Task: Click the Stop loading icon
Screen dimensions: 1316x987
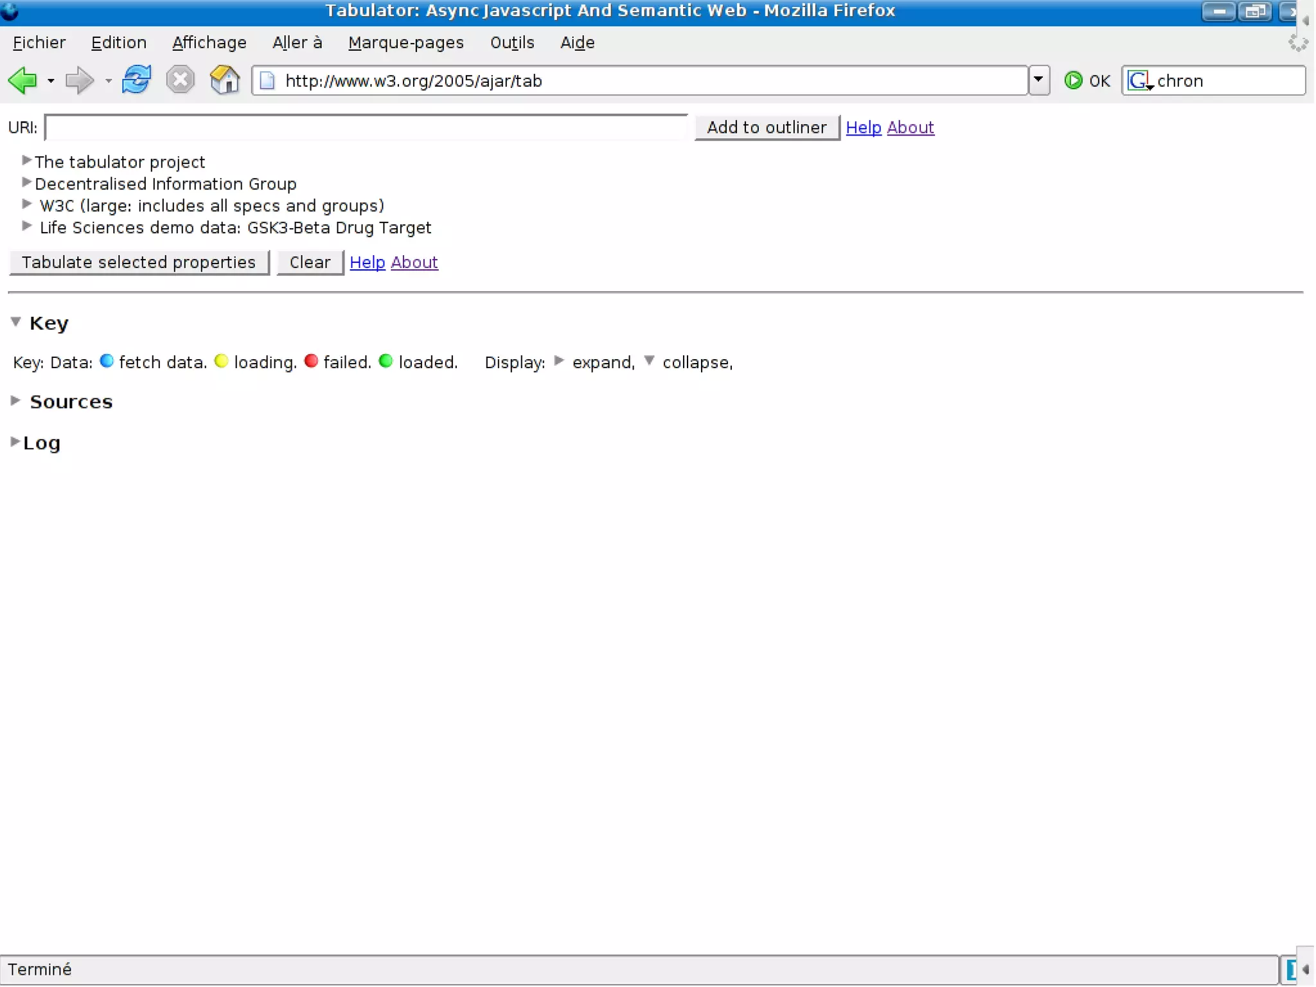Action: (180, 80)
